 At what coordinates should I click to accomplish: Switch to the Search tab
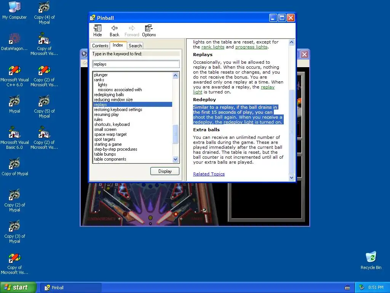point(135,46)
